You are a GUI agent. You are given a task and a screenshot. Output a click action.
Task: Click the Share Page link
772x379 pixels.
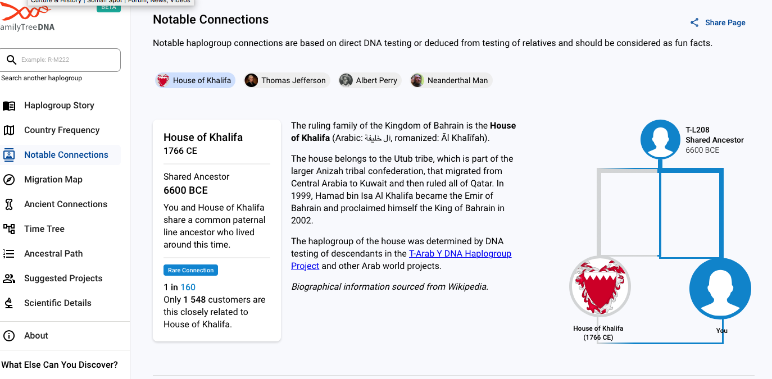[x=717, y=22]
